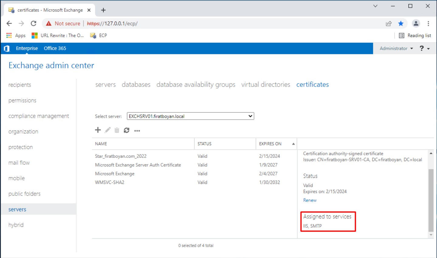The width and height of the screenshot is (437, 258).
Task: Open the servers tab
Action: point(105,85)
